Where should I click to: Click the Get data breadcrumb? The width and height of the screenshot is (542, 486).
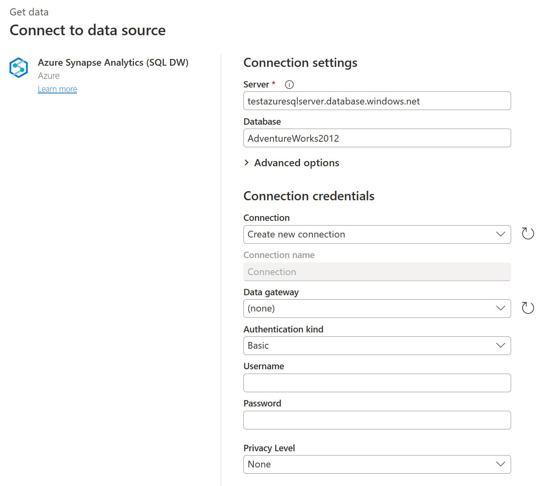(x=29, y=12)
